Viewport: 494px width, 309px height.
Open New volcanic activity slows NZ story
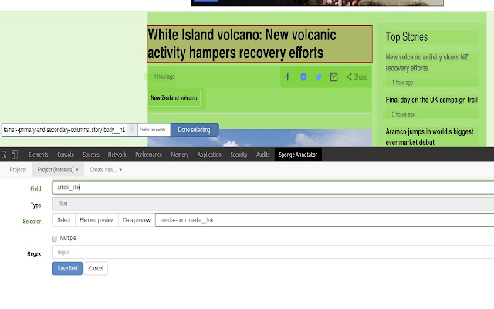(x=427, y=63)
